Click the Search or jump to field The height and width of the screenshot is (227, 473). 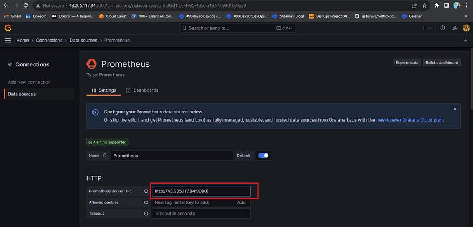point(237,28)
